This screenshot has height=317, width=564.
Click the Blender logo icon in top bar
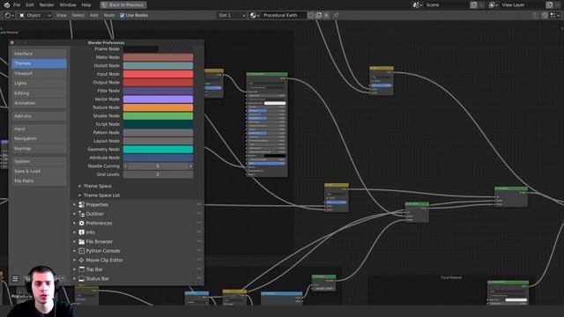click(x=6, y=5)
